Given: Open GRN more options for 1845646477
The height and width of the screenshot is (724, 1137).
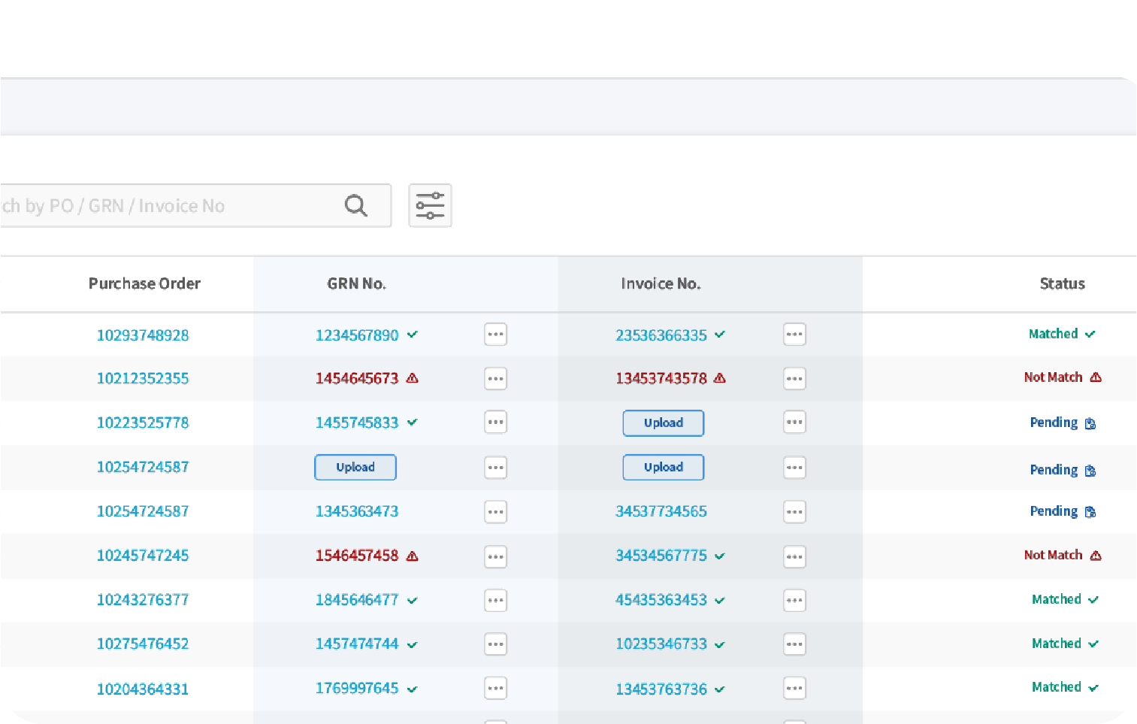Looking at the screenshot, I should 495,600.
